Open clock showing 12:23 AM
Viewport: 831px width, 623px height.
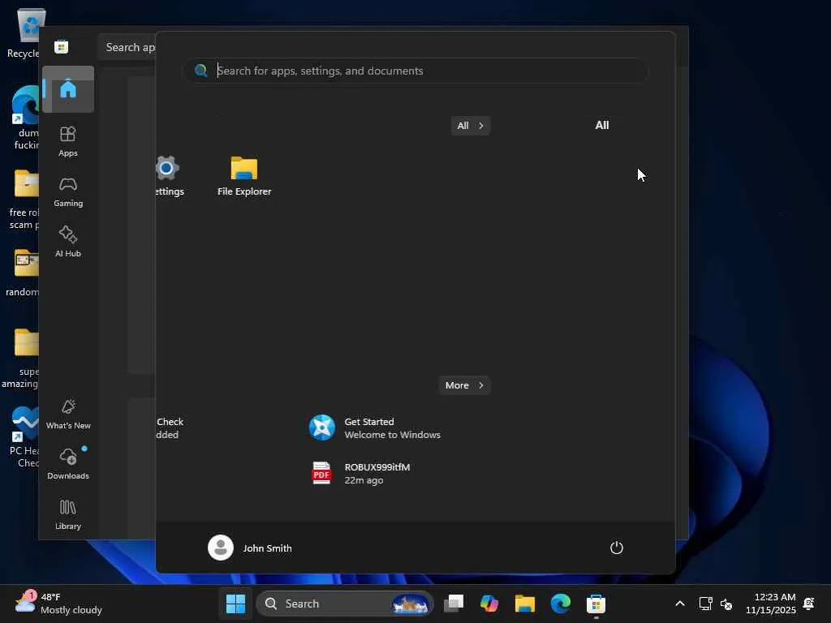coord(770,604)
